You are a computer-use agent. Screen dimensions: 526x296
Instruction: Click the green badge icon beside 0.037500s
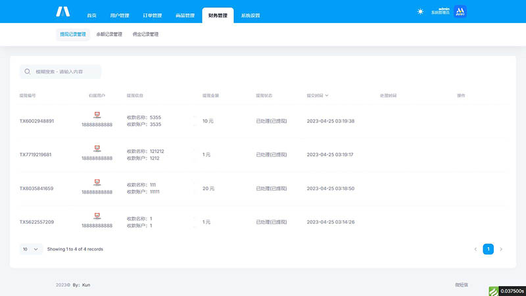click(x=494, y=291)
